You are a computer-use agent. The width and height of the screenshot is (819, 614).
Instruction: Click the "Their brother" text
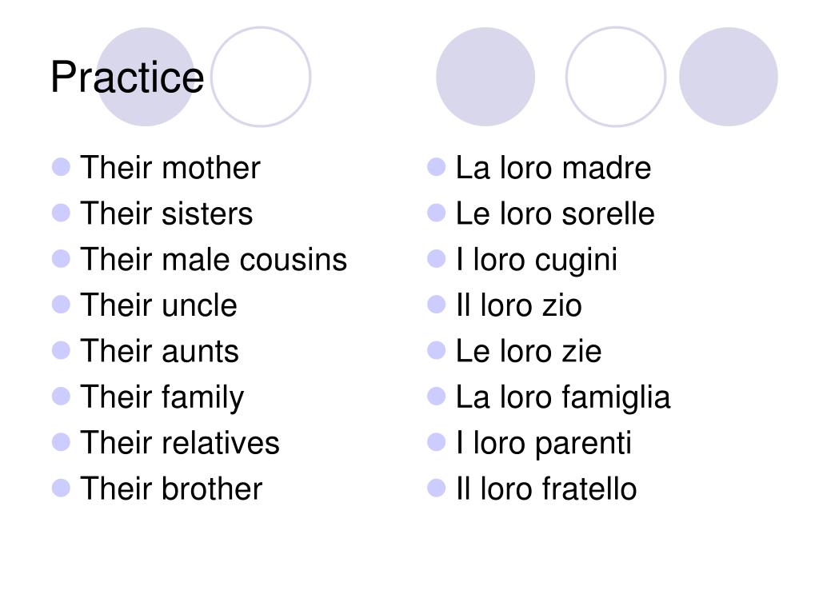pyautogui.click(x=171, y=488)
